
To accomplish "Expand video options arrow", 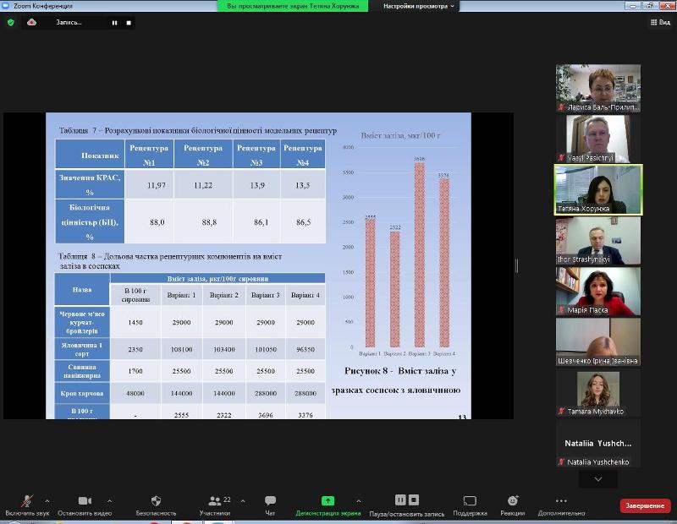I will point(110,500).
